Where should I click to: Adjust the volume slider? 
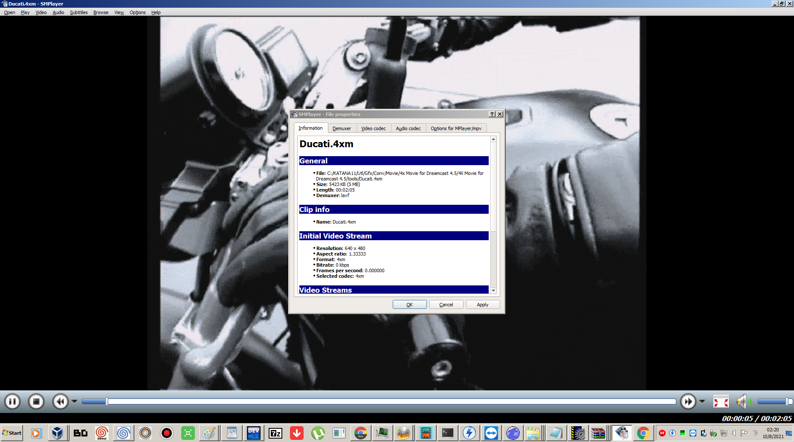coord(775,401)
